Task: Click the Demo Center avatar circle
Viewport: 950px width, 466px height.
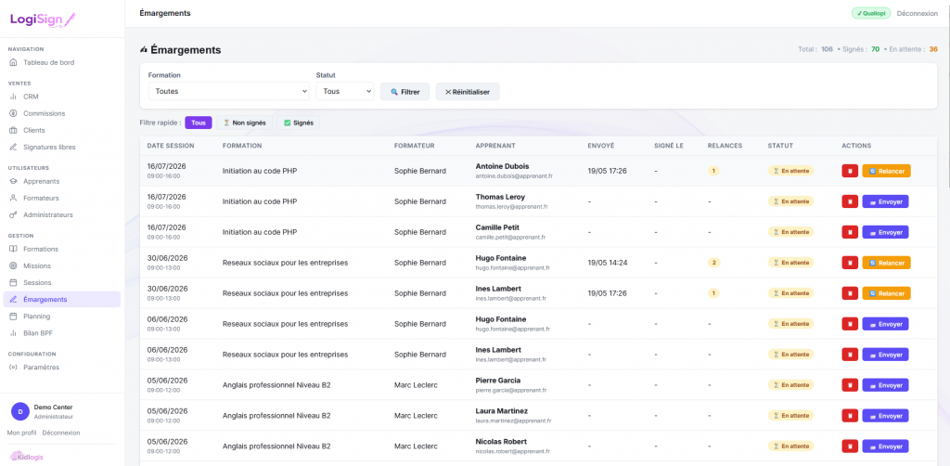Action: tap(20, 411)
